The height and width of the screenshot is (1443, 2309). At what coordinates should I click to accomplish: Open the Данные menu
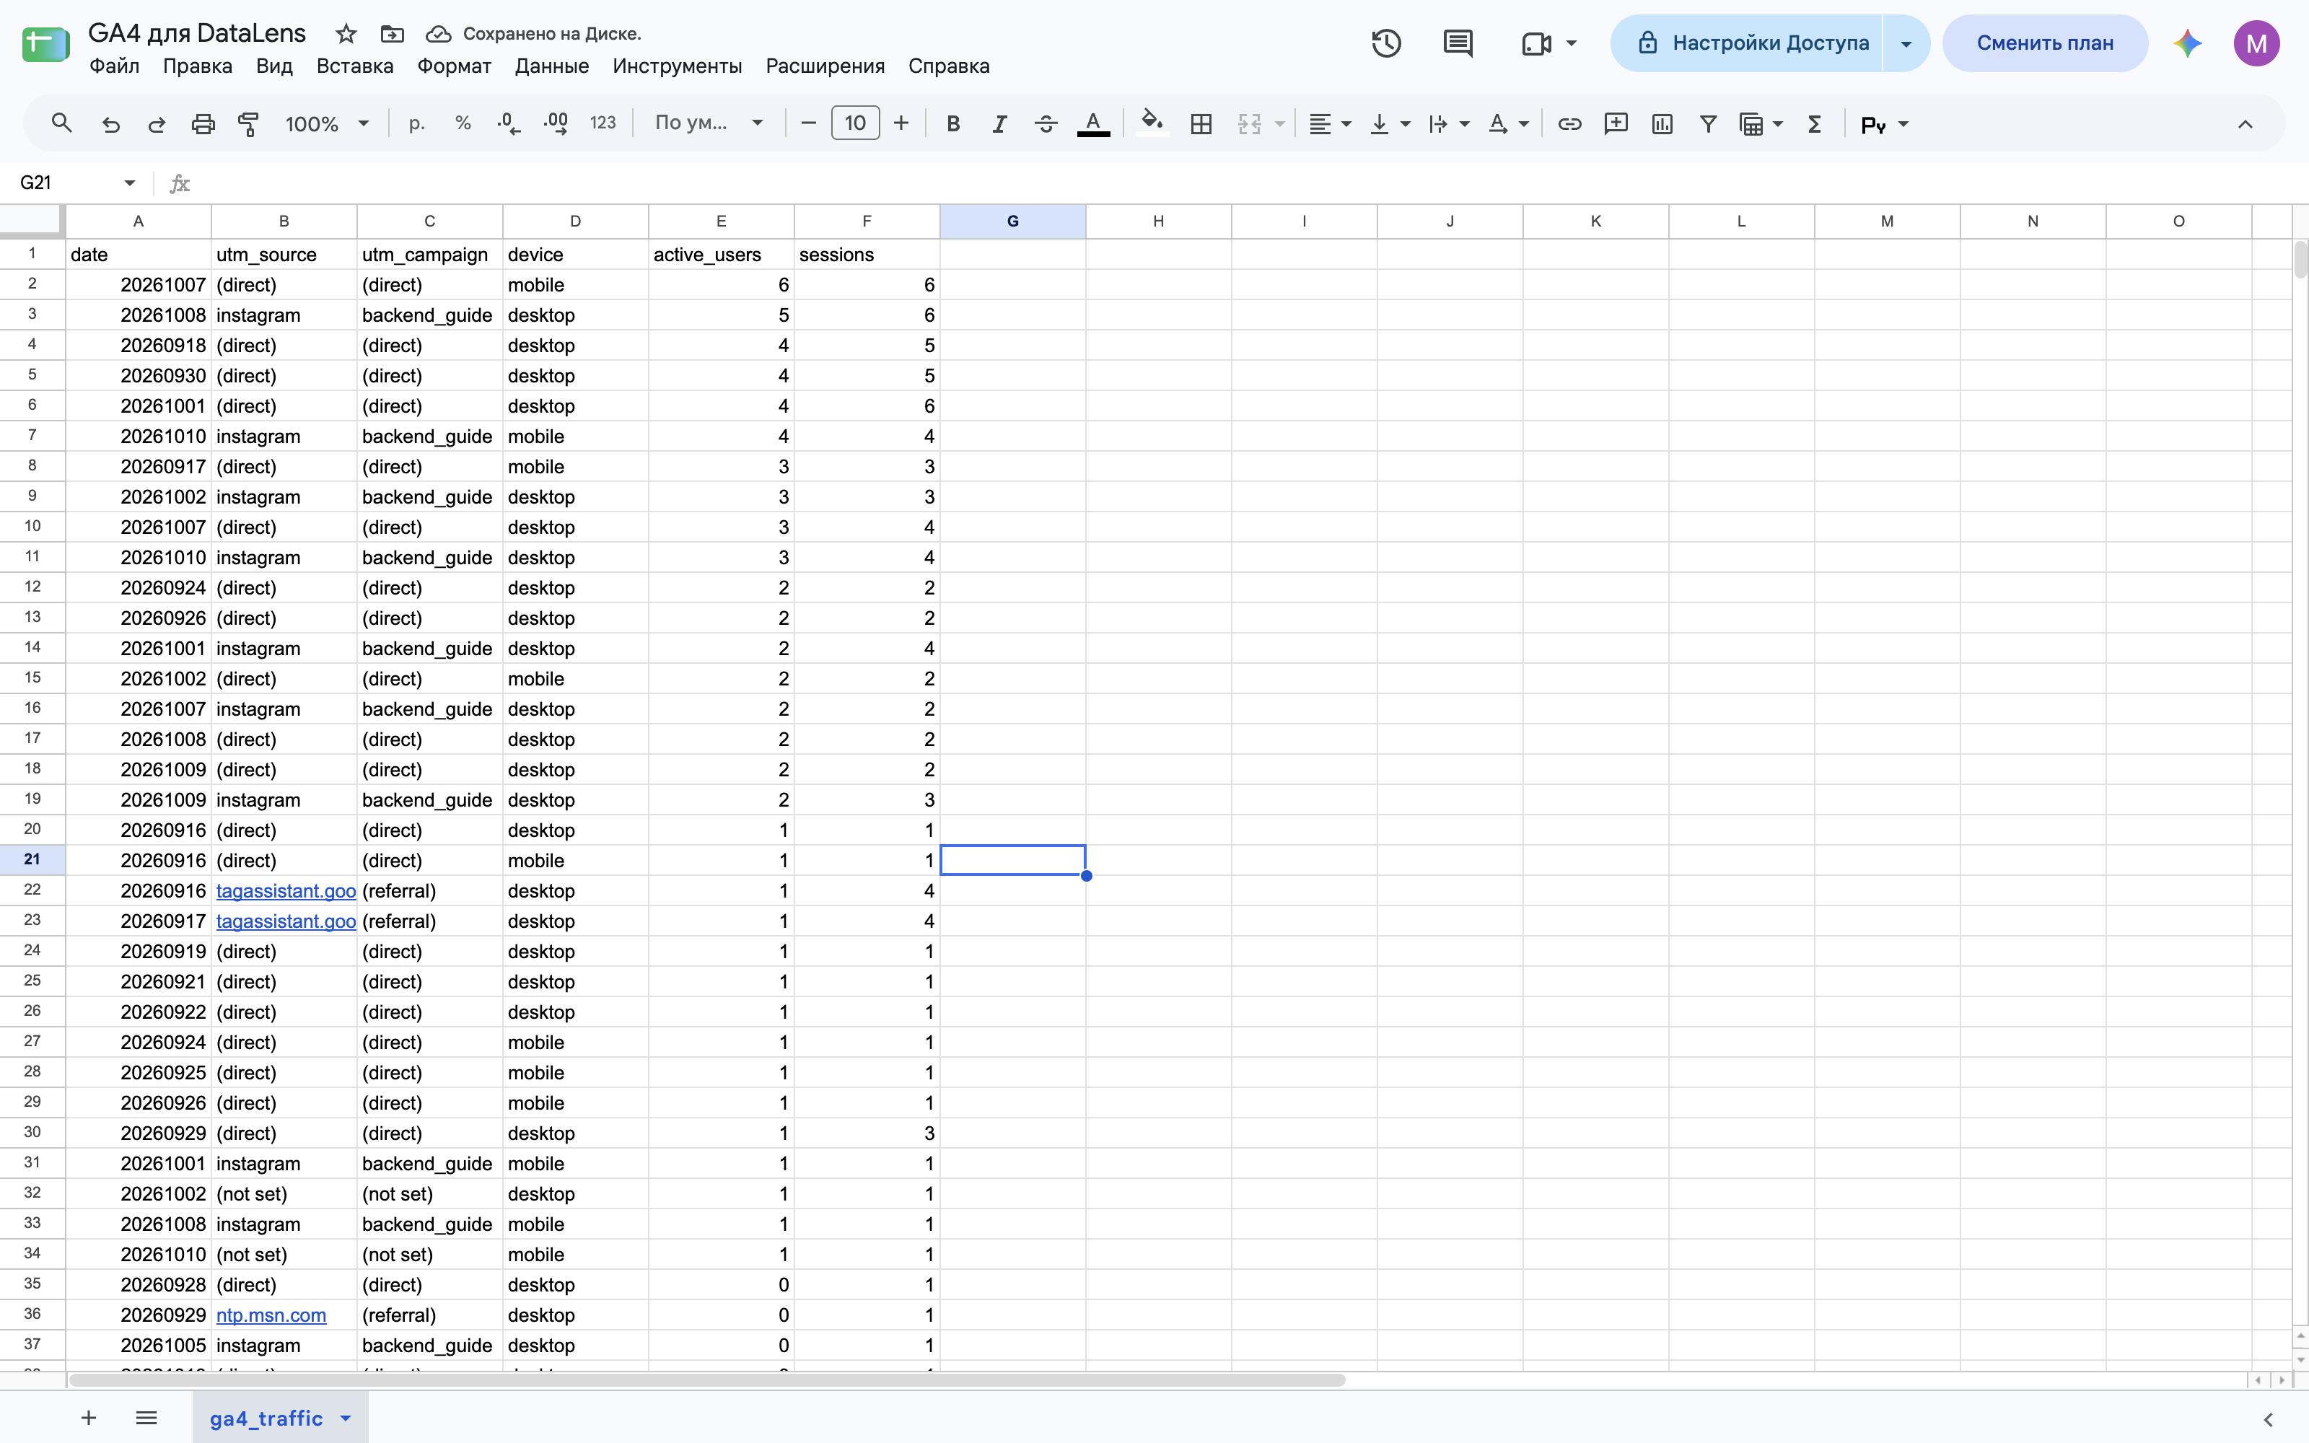click(x=551, y=66)
